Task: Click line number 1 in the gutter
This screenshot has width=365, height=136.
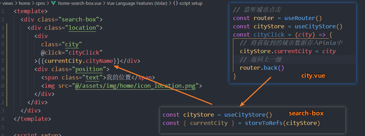Action: [x=2, y=11]
